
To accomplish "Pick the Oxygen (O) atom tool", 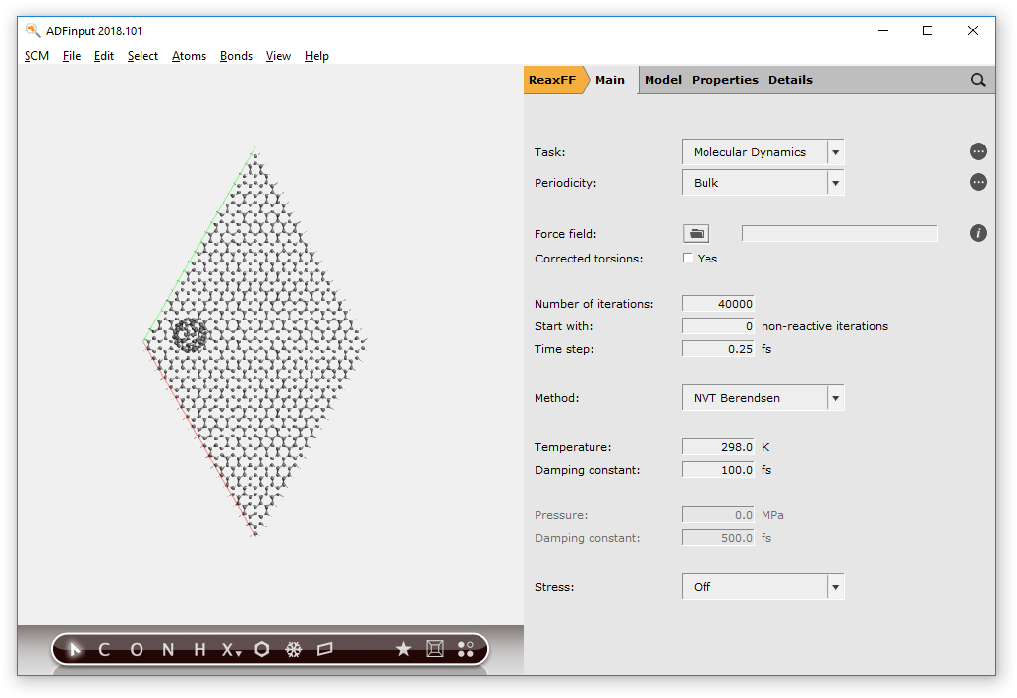I will point(137,650).
